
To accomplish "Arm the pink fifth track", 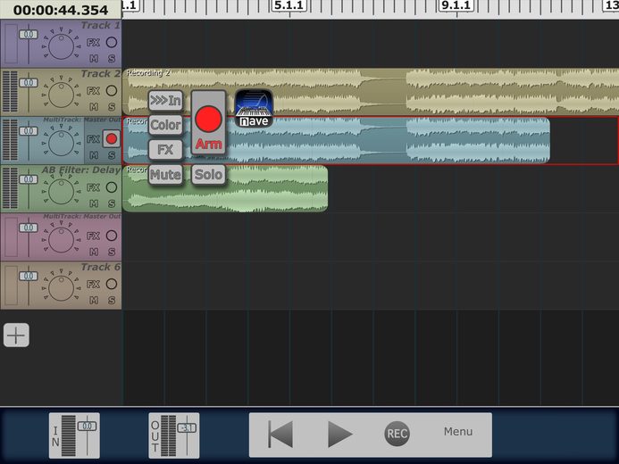I will pyautogui.click(x=112, y=236).
